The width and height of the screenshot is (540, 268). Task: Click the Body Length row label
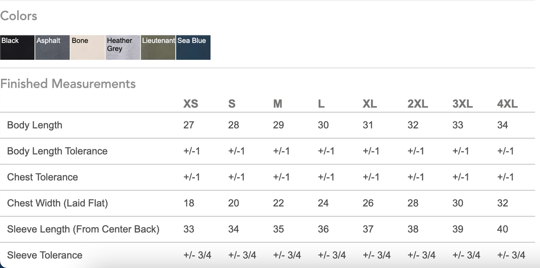[x=35, y=125]
